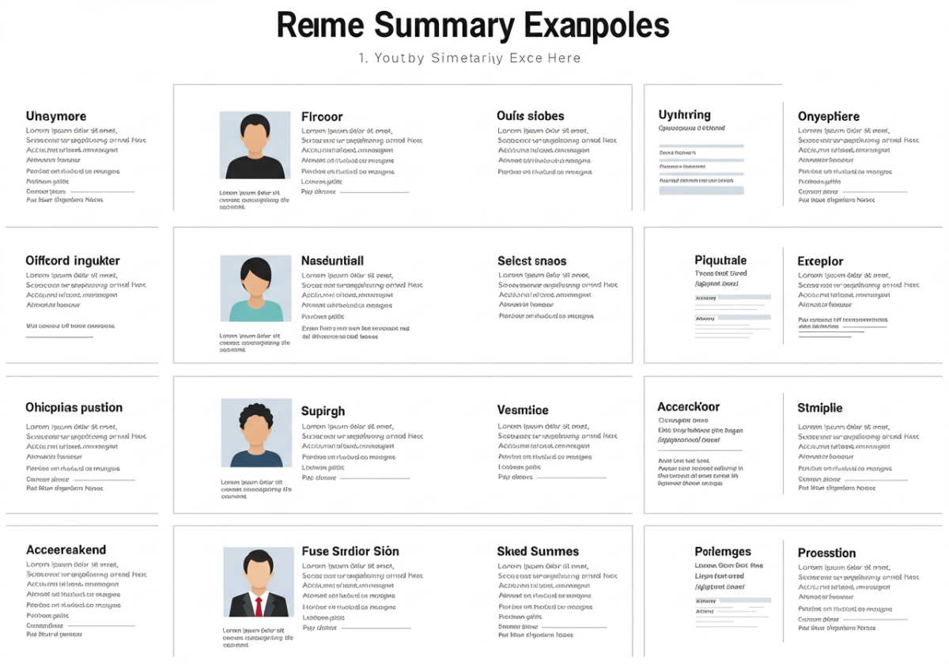949x664 pixels.
Task: Select the 'Acceereakend' heading
Action: [66, 550]
